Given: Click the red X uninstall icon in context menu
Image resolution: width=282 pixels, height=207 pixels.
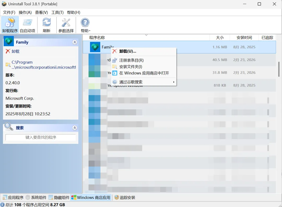Looking at the screenshot, I should 115,51.
